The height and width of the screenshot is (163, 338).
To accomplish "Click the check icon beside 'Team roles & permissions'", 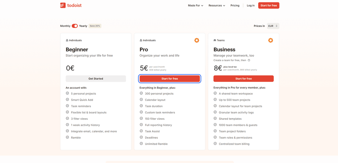I will pos(215,137).
